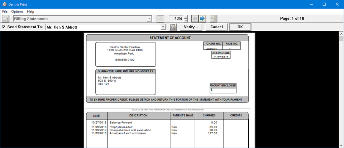Click the disabled button left of the zoom field
This screenshot has width=344, height=148.
[x=161, y=19]
